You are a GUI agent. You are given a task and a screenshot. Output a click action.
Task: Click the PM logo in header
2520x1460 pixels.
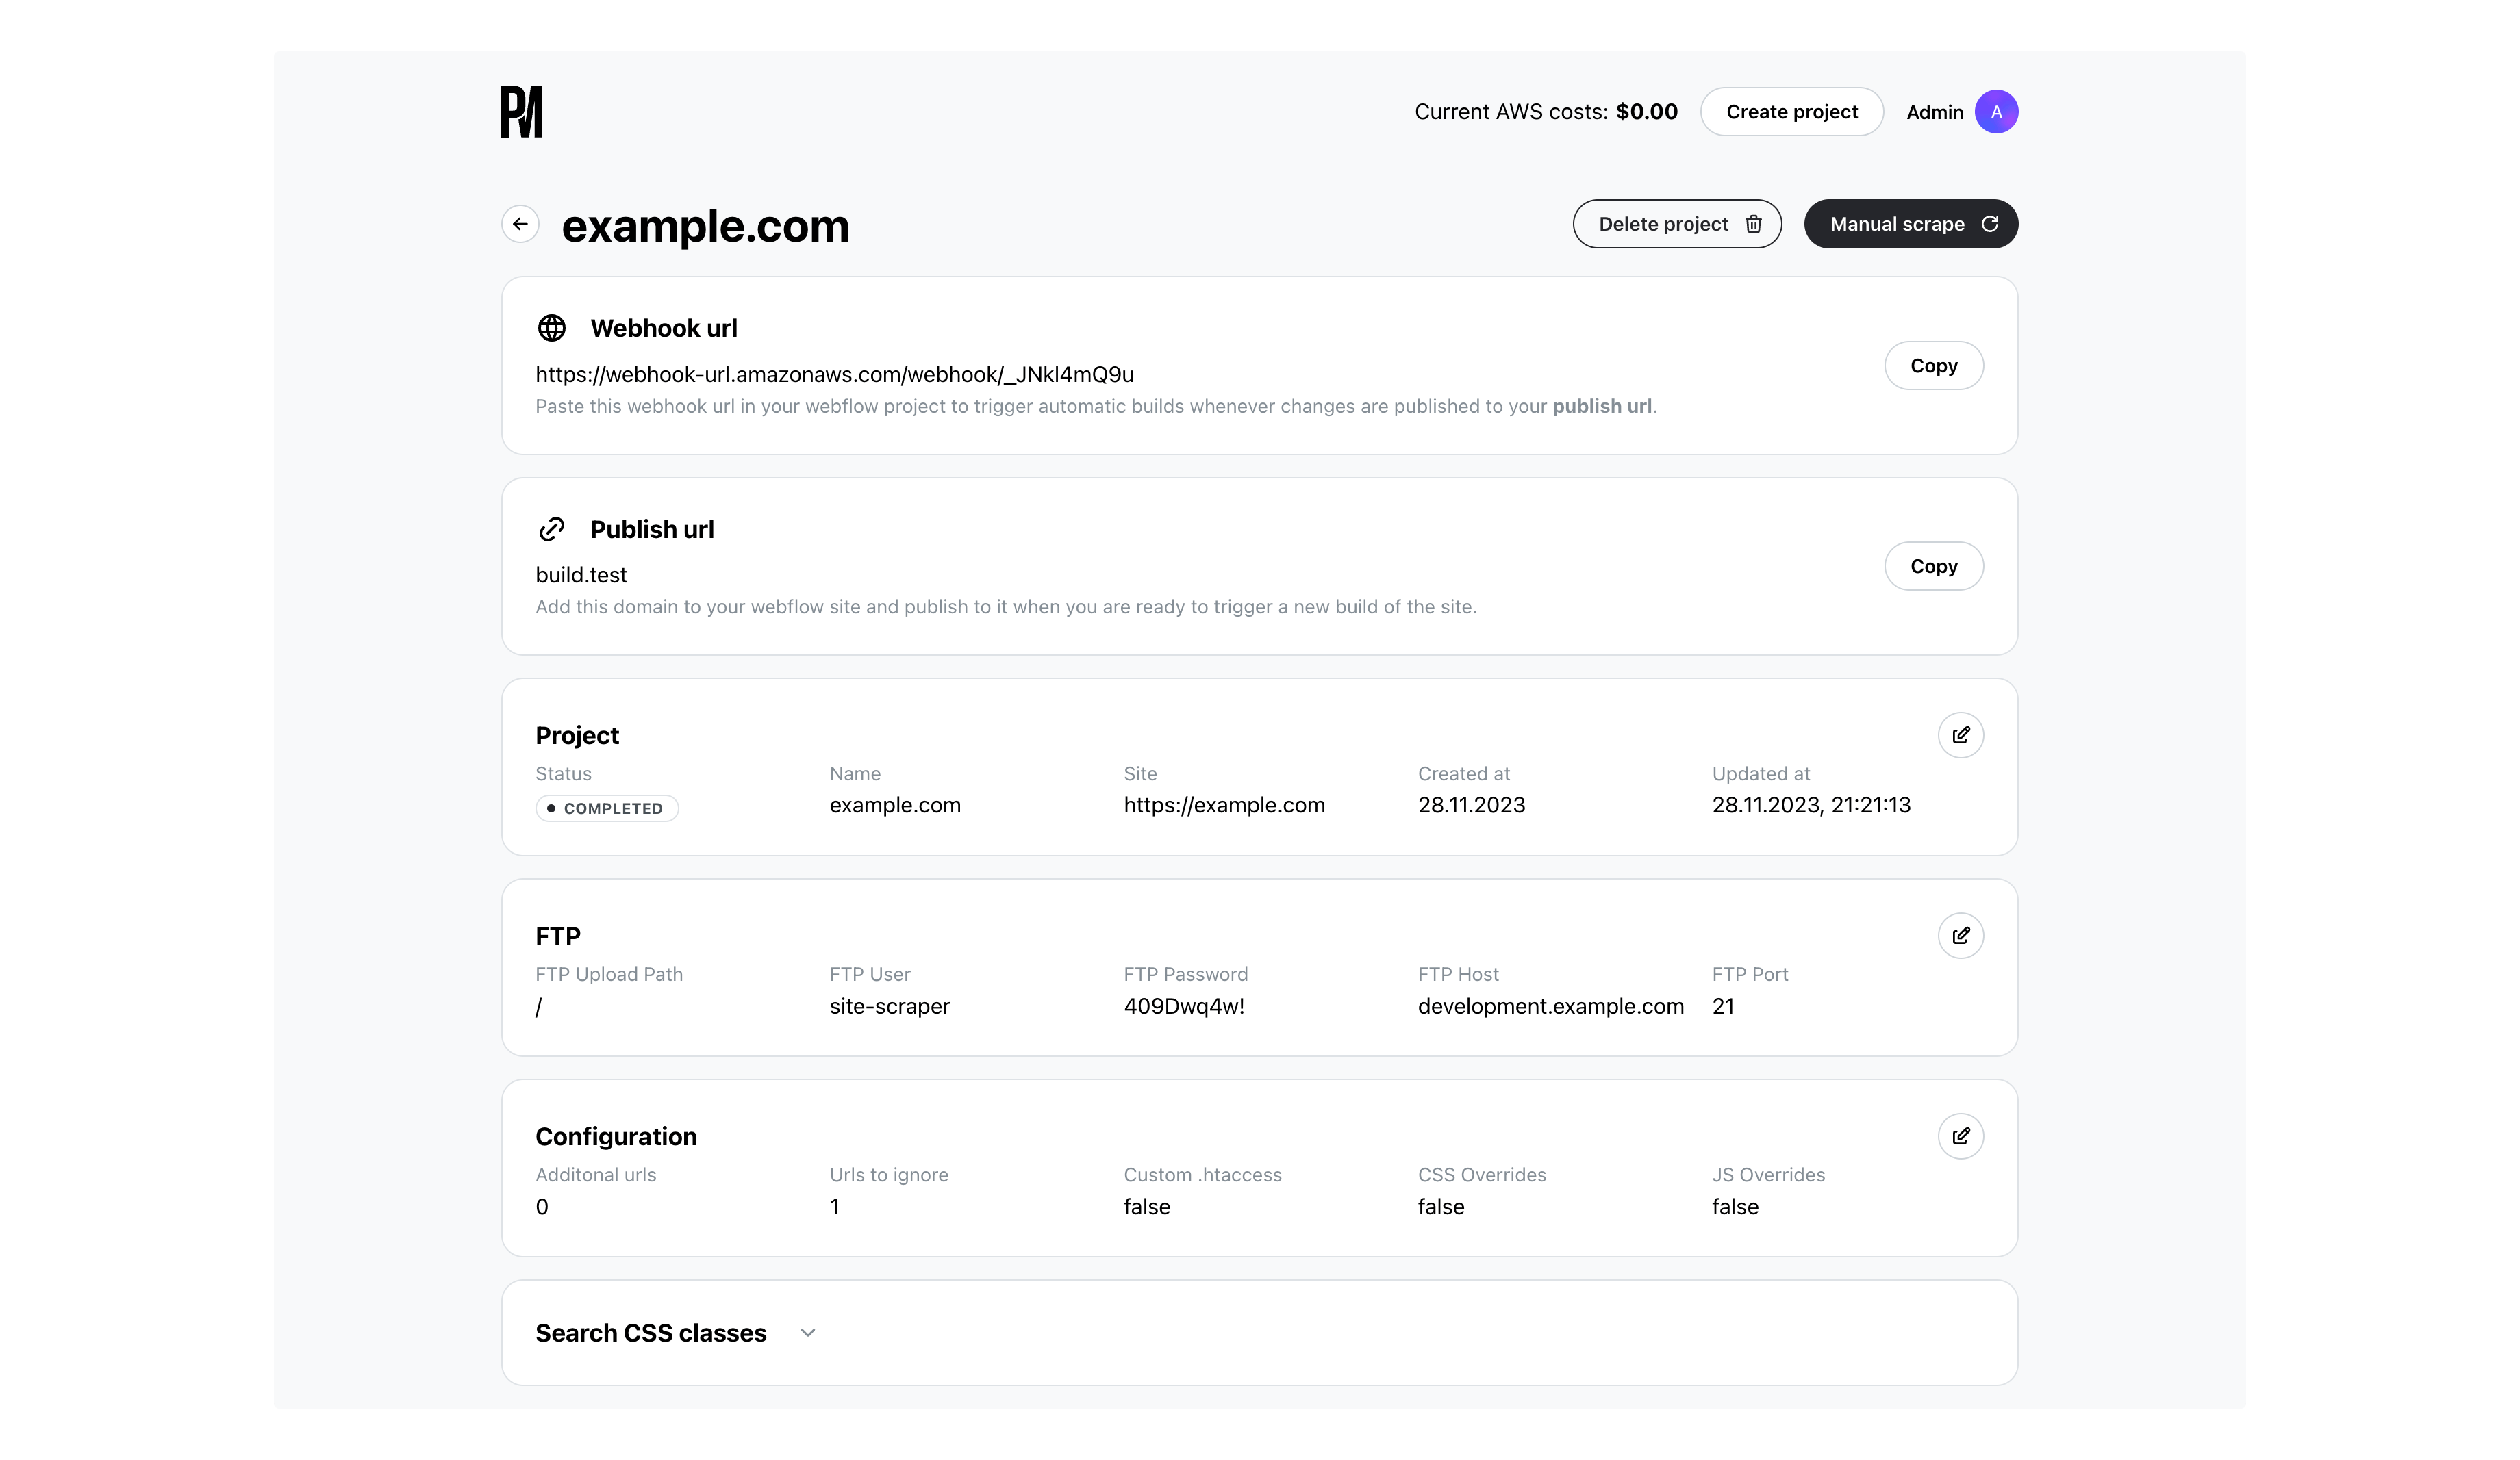(x=521, y=112)
